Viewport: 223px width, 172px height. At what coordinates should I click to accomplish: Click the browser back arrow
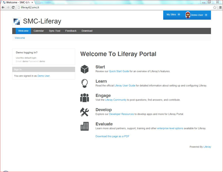pos(3,7)
